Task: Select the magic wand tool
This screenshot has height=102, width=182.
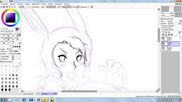Action: 7,29
